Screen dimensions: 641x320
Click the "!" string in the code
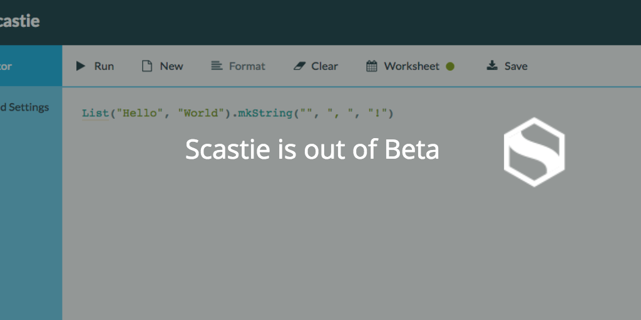[377, 114]
